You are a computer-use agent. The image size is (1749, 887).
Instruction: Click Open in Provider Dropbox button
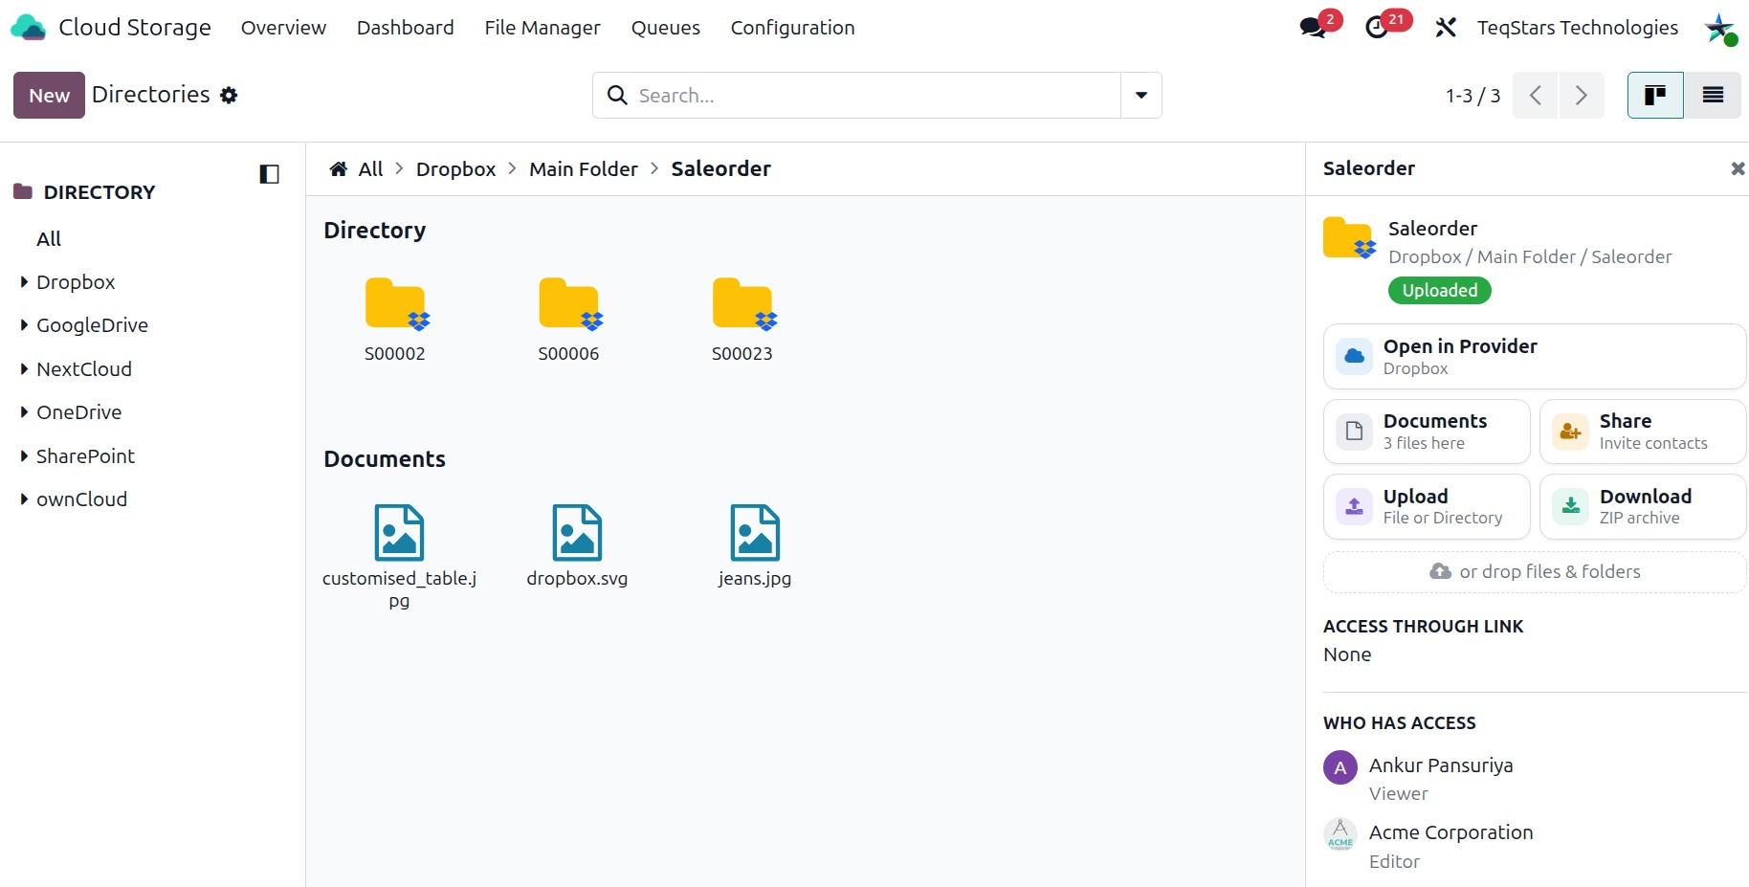tap(1535, 356)
